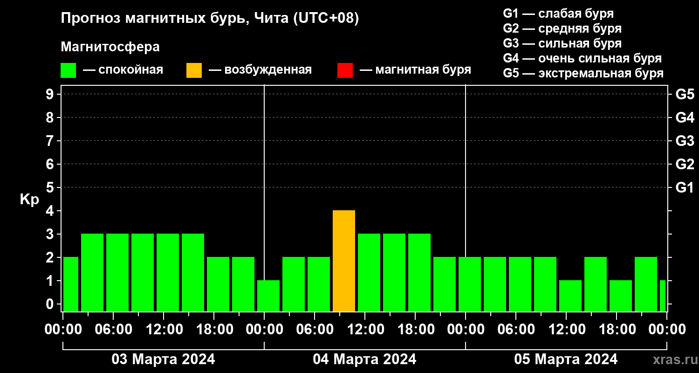This screenshot has height=373, width=699.
Task: Click the '4' value on the Kp axis
Action: click(51, 211)
